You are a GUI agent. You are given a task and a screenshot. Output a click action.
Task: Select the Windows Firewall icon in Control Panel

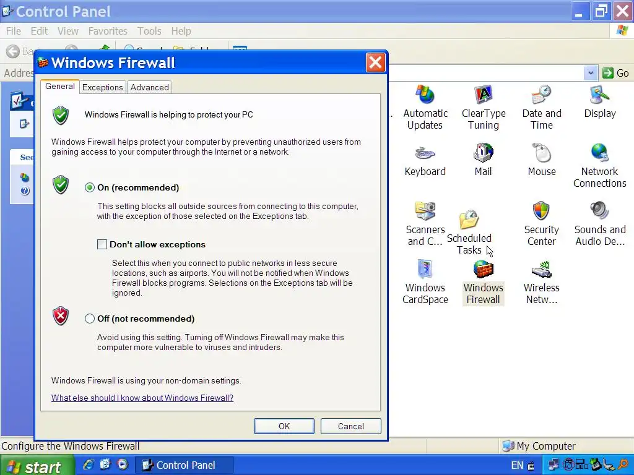coord(483,269)
